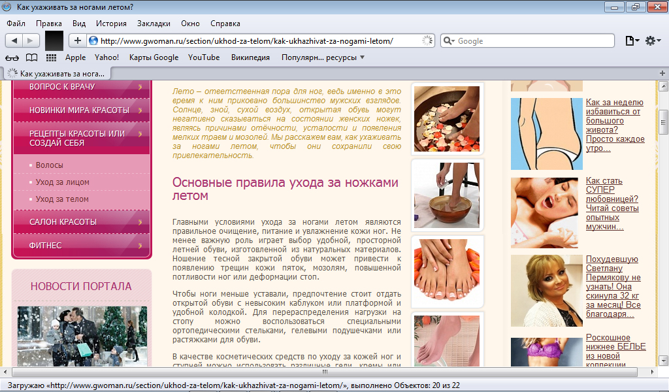Screen dimensions: 669x392
Task: Click horizontal scrollbar right arrow
Action: point(652,372)
